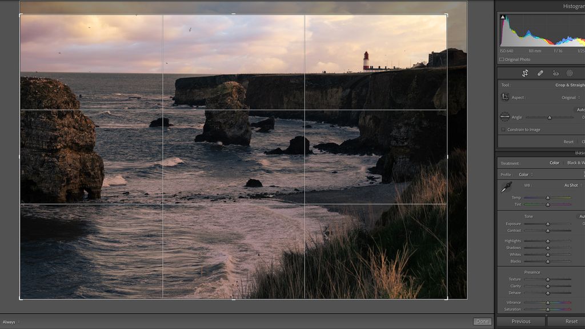
Task: Switch Treatment to Color
Action: click(554, 163)
